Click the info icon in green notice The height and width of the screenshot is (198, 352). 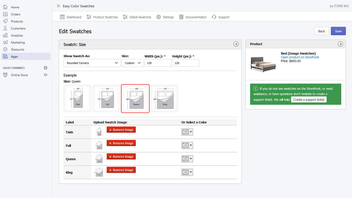(256, 89)
